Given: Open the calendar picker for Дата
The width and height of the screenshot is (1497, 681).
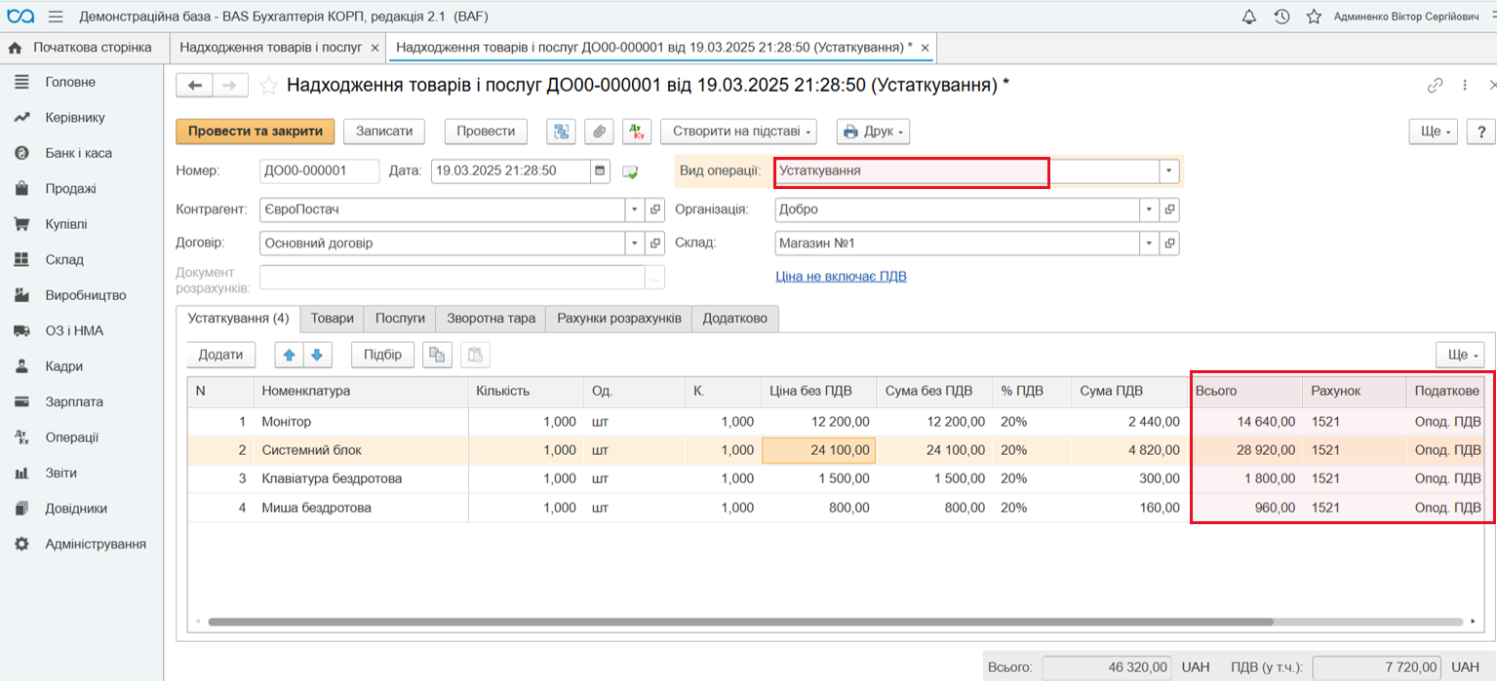Looking at the screenshot, I should tap(601, 170).
